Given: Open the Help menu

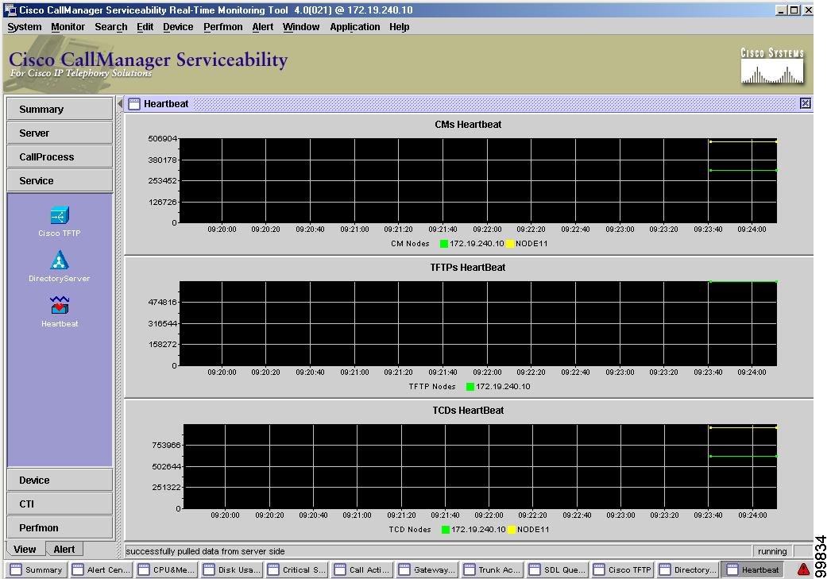Looking at the screenshot, I should pos(399,27).
